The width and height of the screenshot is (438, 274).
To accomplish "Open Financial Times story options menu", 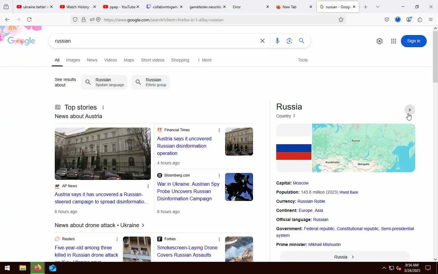I will pos(219,130).
